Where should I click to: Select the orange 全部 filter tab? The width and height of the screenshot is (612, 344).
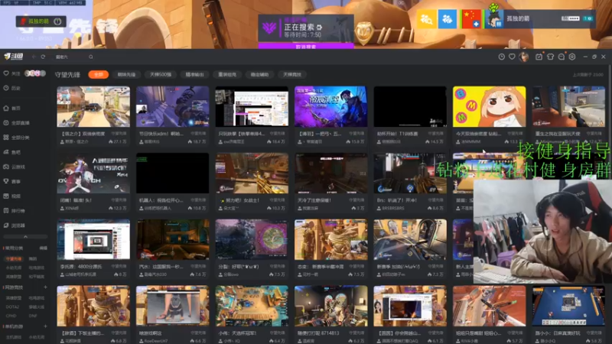pyautogui.click(x=99, y=74)
